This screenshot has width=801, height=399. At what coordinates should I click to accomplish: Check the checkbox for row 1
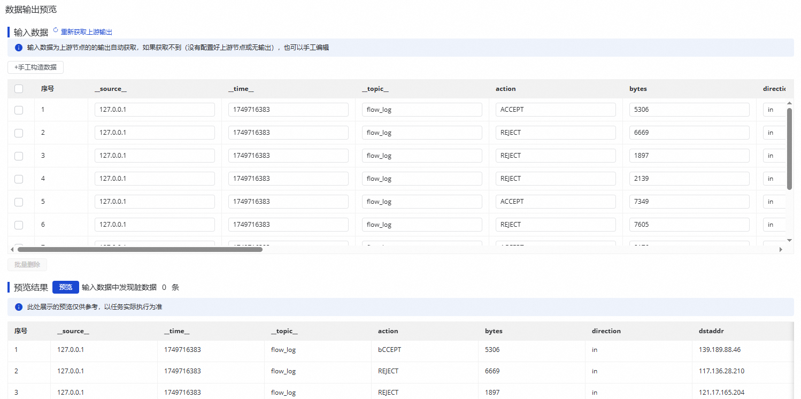[19, 110]
